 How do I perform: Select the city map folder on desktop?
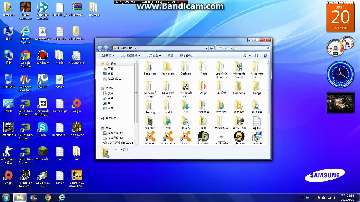click(94, 9)
